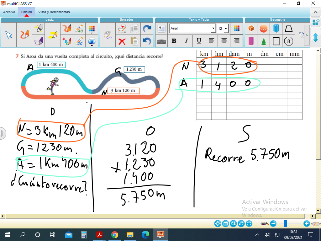Choose the area-selection eraser tool
Screen dimensions: 321x241
tap(122, 29)
